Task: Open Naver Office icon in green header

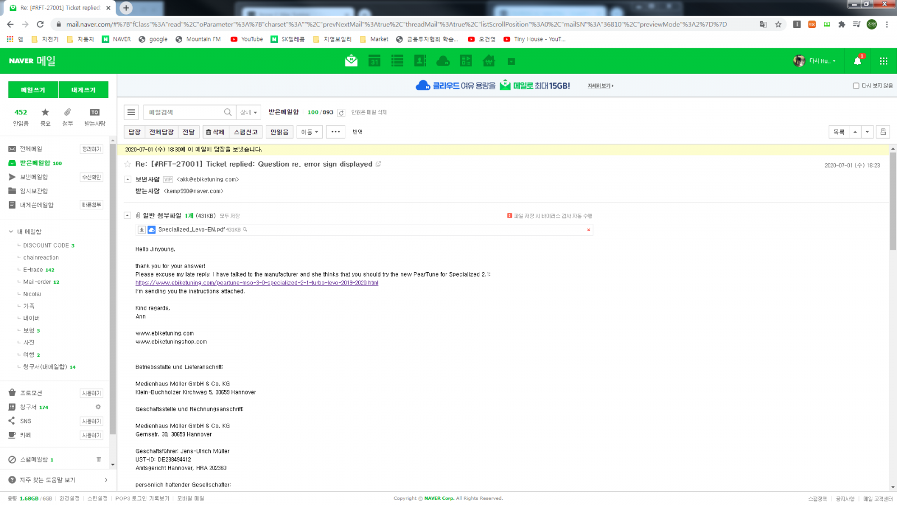Action: [466, 61]
